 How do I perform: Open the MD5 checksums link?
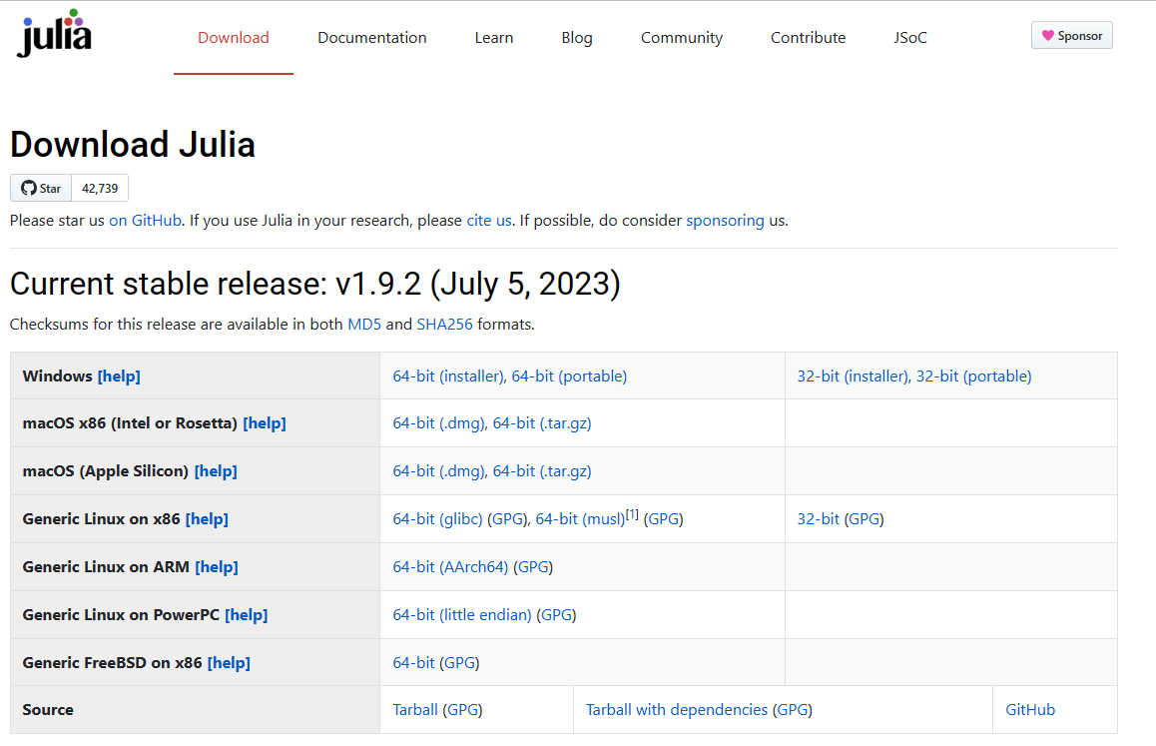[x=364, y=325]
